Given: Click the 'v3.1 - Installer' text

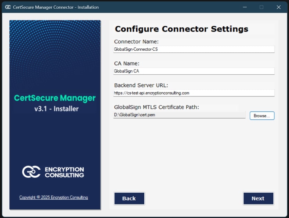Looking at the screenshot, I should pos(57,109).
